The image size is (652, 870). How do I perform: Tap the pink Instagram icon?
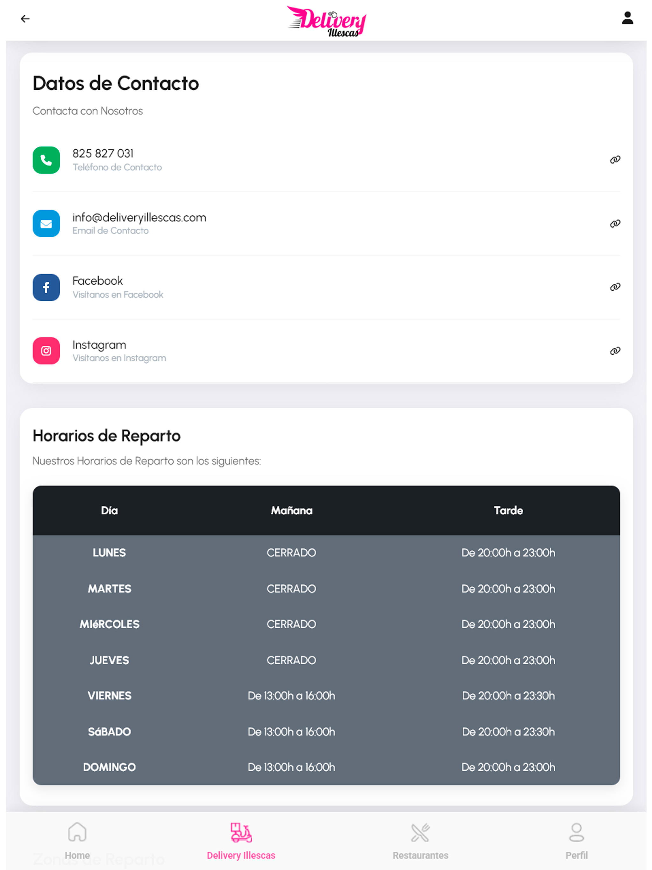point(46,351)
